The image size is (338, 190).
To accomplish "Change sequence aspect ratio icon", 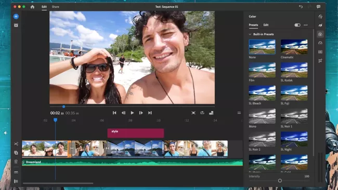I will coord(211,113).
